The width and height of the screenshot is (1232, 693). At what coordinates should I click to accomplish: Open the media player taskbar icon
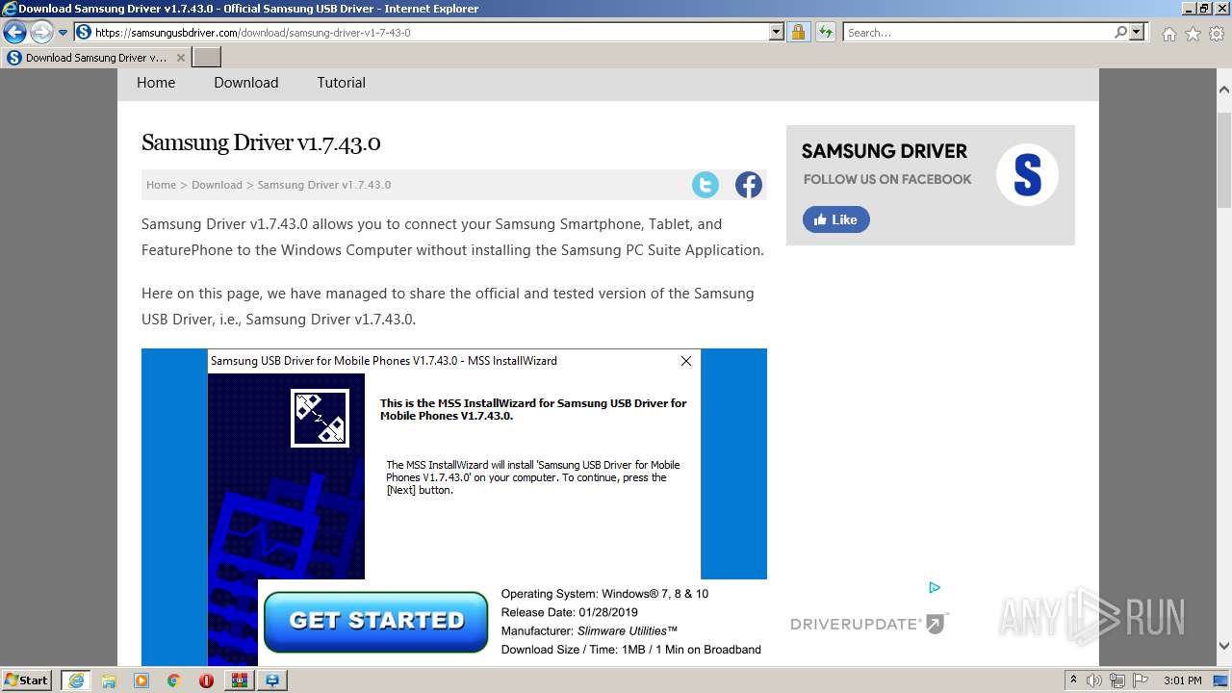(x=141, y=680)
